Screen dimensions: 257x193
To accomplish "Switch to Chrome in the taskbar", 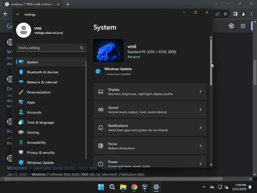I will 134,187.
